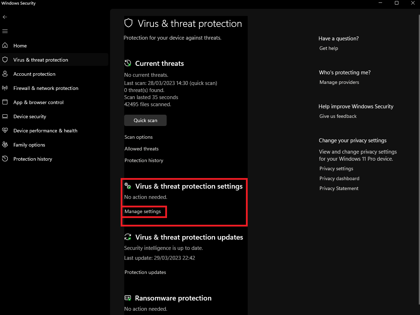Click the Account protection person icon
The width and height of the screenshot is (420, 315).
(5, 74)
